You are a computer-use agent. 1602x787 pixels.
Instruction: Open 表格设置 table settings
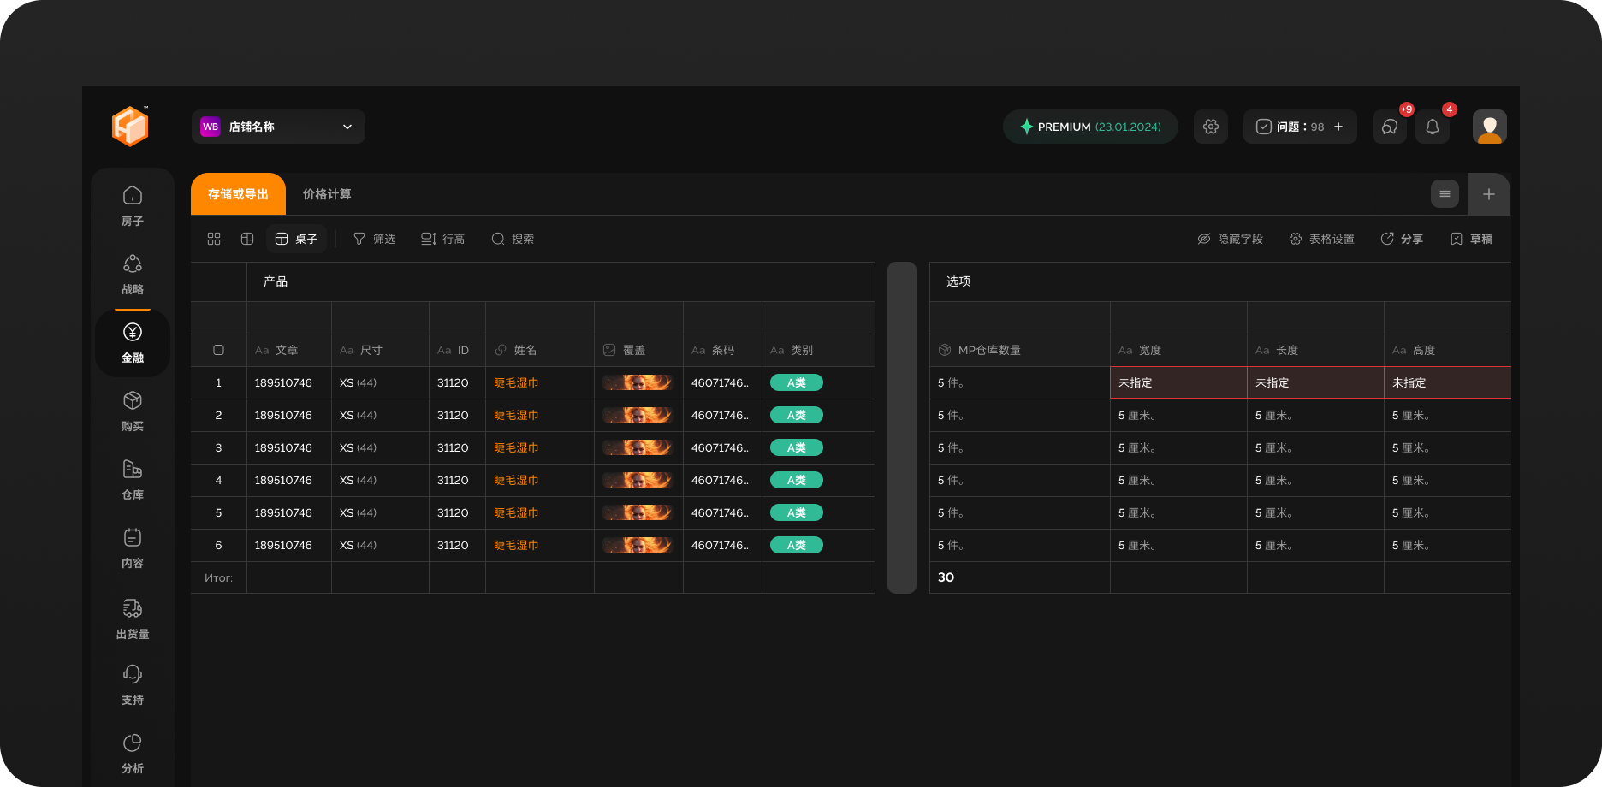coord(1321,239)
